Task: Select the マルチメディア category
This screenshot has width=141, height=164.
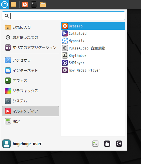Action: (x=30, y=111)
